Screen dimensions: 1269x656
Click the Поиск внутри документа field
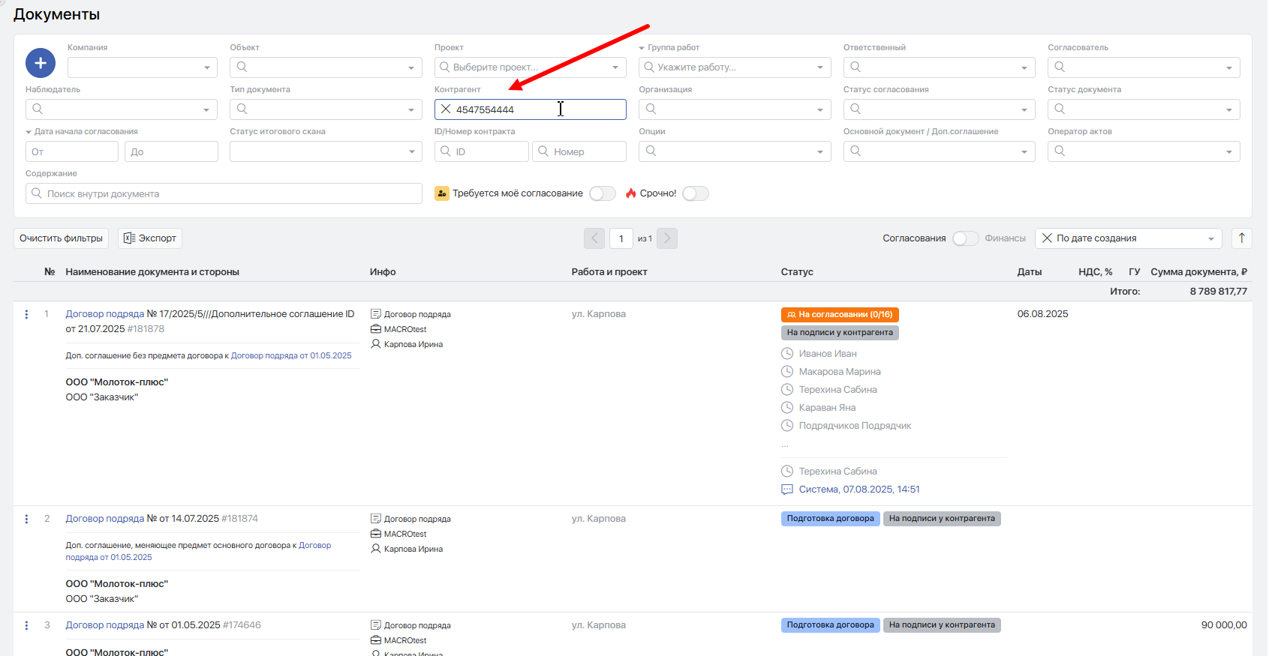point(224,193)
